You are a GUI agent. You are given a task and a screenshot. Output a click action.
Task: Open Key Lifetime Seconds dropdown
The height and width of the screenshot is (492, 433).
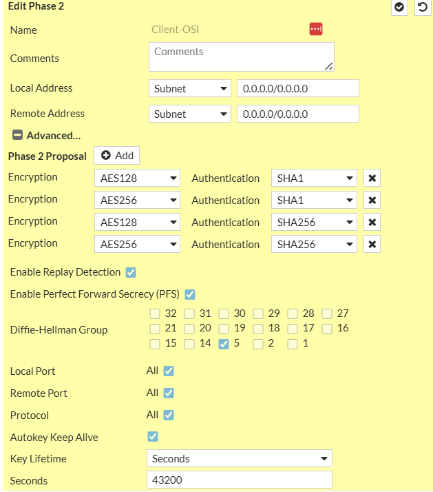(240, 458)
